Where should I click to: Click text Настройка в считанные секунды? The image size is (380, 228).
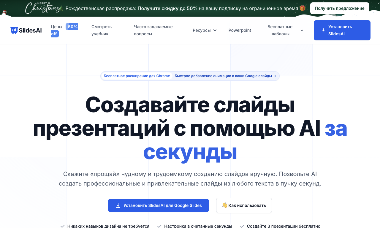pos(198,226)
